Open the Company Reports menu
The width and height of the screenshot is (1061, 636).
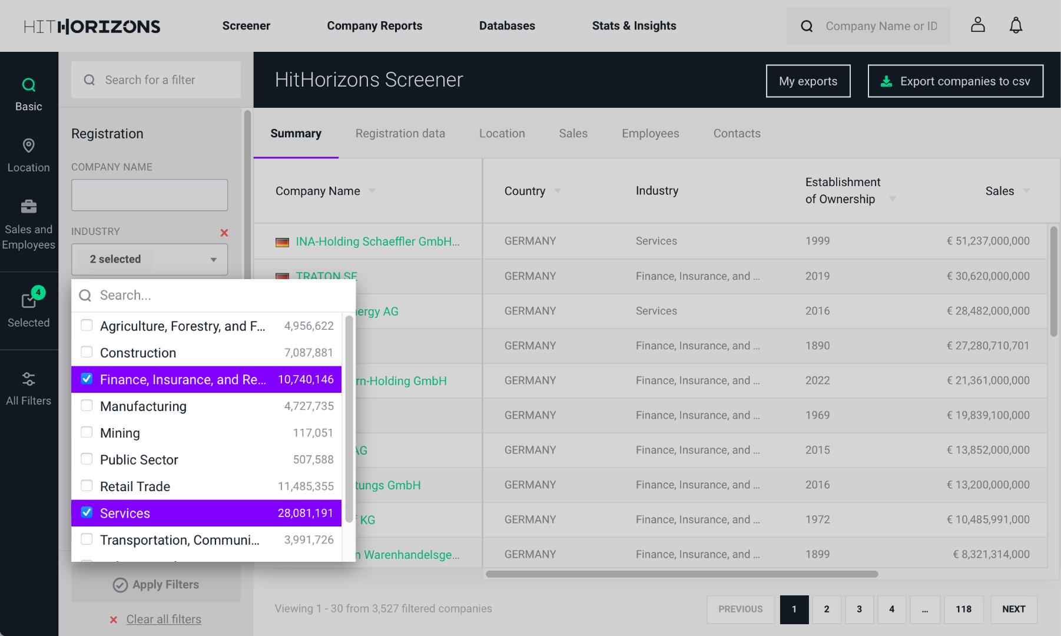point(374,26)
